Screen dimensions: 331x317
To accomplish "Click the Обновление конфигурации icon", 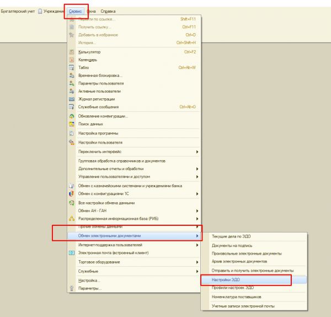I will [x=72, y=116].
